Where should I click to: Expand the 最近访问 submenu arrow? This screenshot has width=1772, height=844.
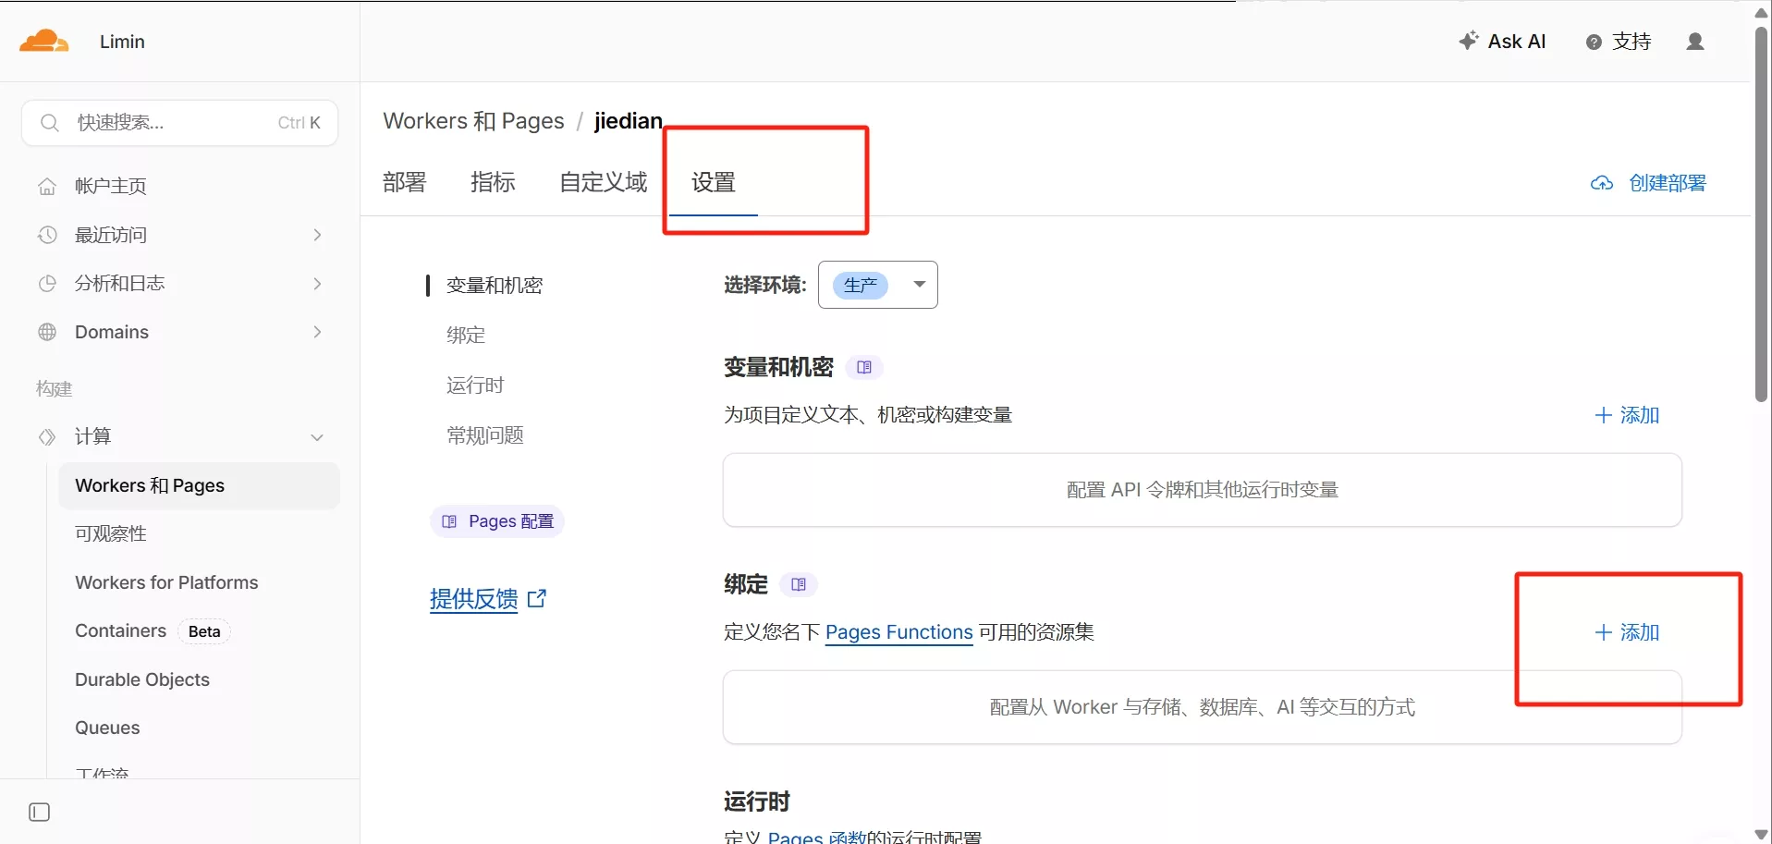pyautogui.click(x=317, y=235)
